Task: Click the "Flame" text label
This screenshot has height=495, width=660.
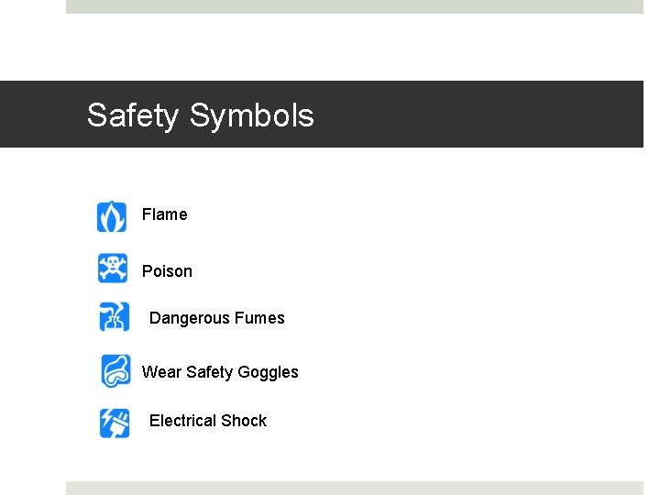Action: point(165,214)
